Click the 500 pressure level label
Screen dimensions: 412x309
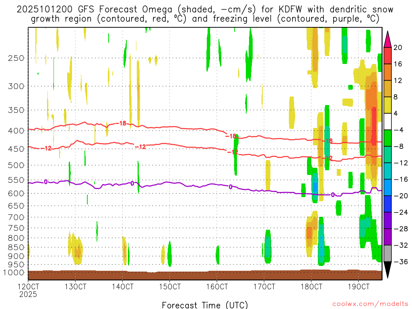click(x=16, y=165)
